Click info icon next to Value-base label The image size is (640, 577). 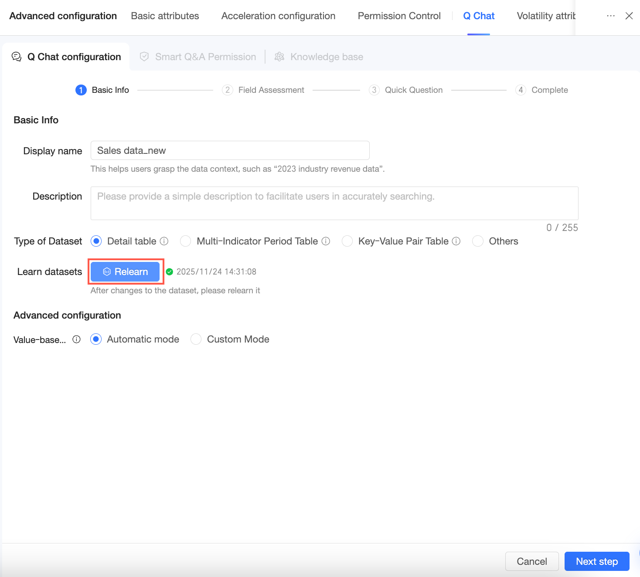click(x=77, y=339)
